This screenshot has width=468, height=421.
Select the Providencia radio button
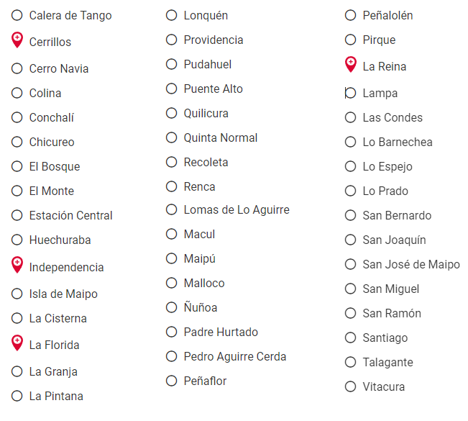tap(171, 40)
